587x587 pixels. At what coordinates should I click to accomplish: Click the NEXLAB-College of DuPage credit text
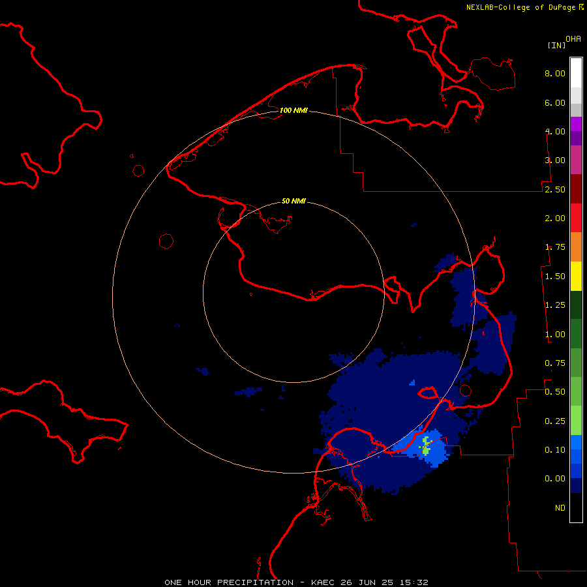524,7
